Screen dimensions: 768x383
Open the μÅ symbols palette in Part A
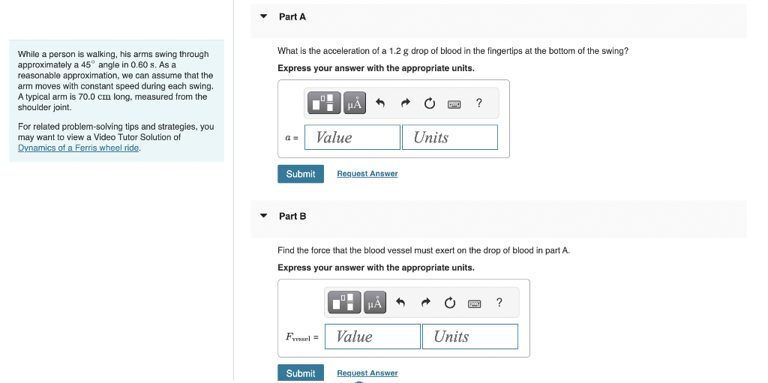(355, 103)
